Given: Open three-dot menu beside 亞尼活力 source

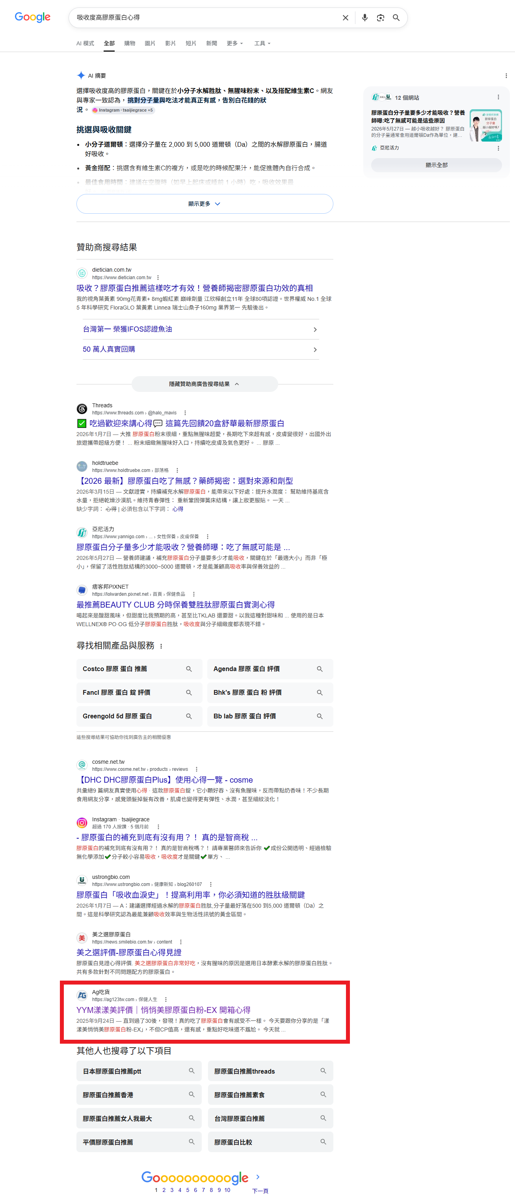Looking at the screenshot, I should (x=498, y=148).
